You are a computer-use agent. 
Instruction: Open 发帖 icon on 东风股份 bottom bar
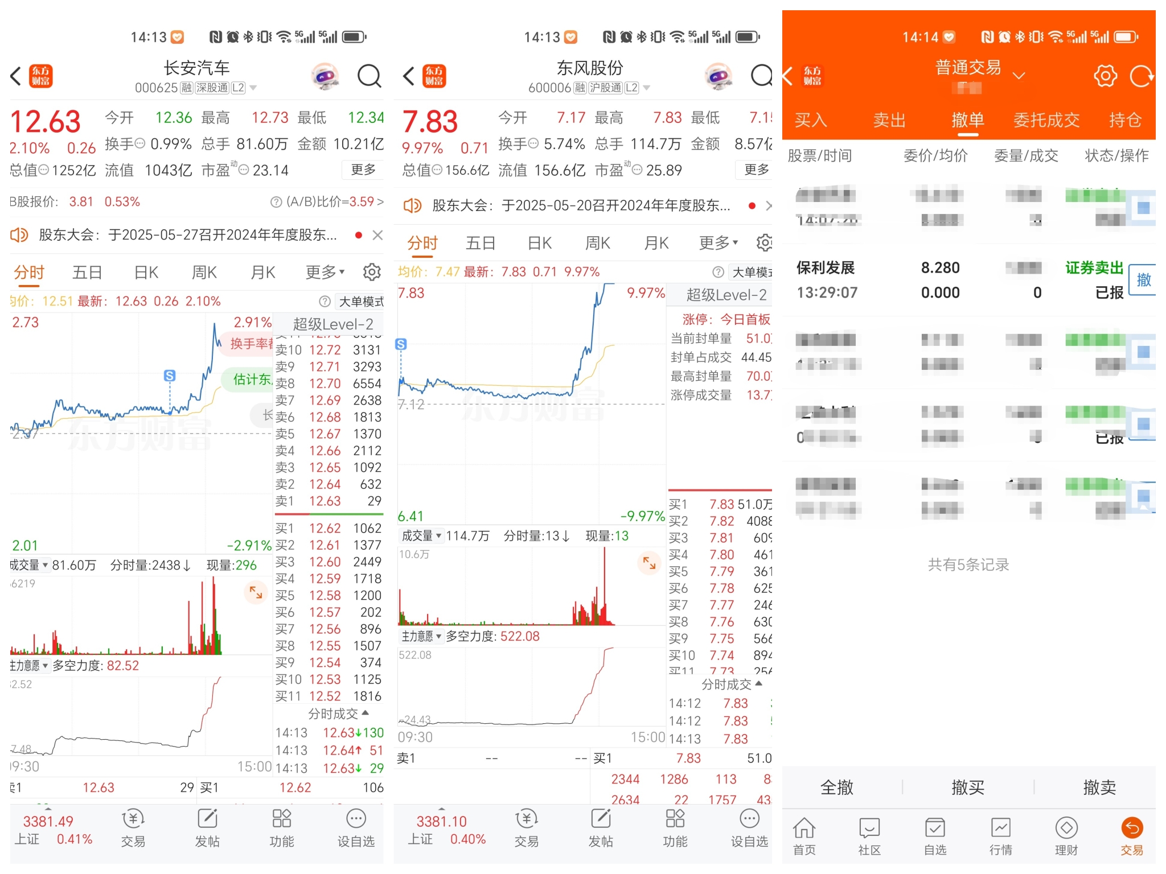click(601, 828)
